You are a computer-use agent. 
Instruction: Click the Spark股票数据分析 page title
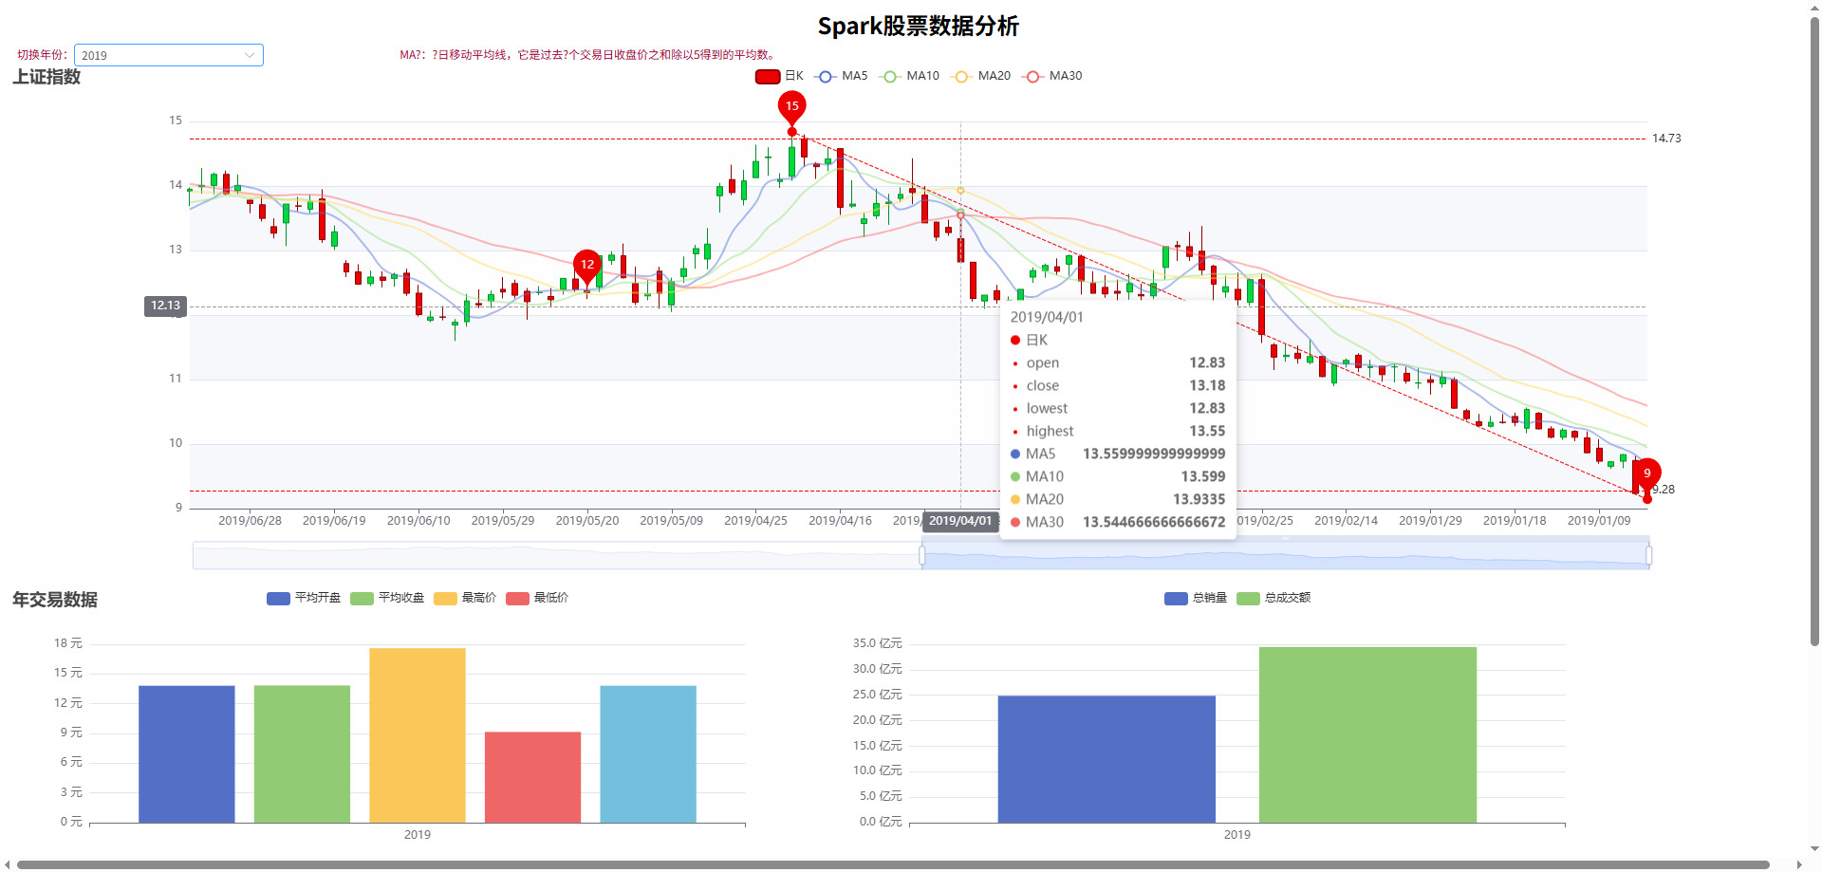point(918,27)
